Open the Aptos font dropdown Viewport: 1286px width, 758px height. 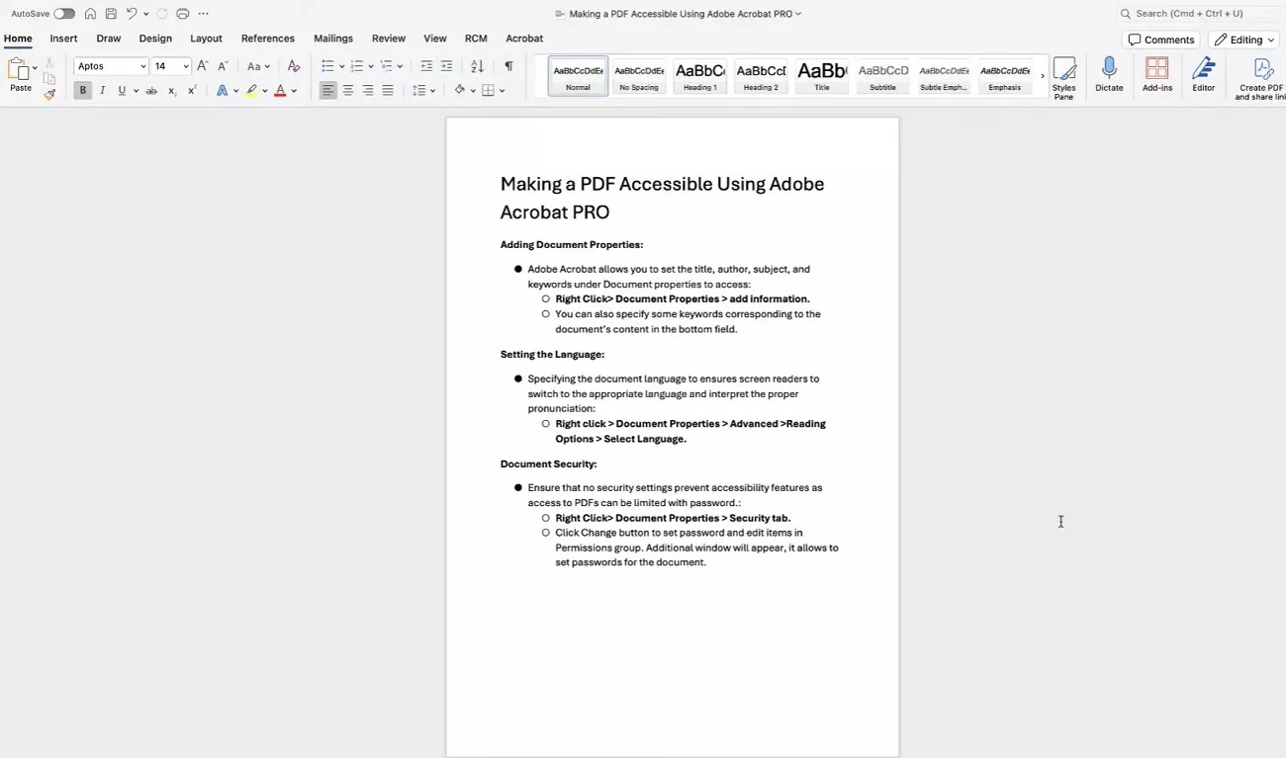(109, 65)
